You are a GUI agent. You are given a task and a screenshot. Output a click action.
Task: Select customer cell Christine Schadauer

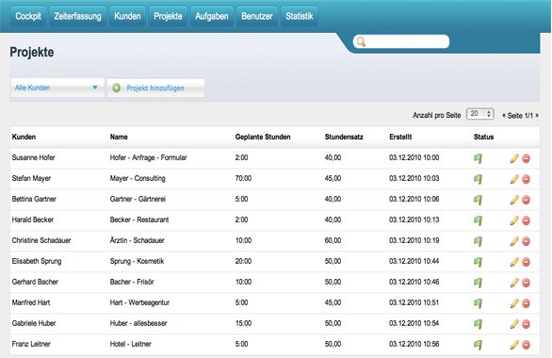coord(41,240)
